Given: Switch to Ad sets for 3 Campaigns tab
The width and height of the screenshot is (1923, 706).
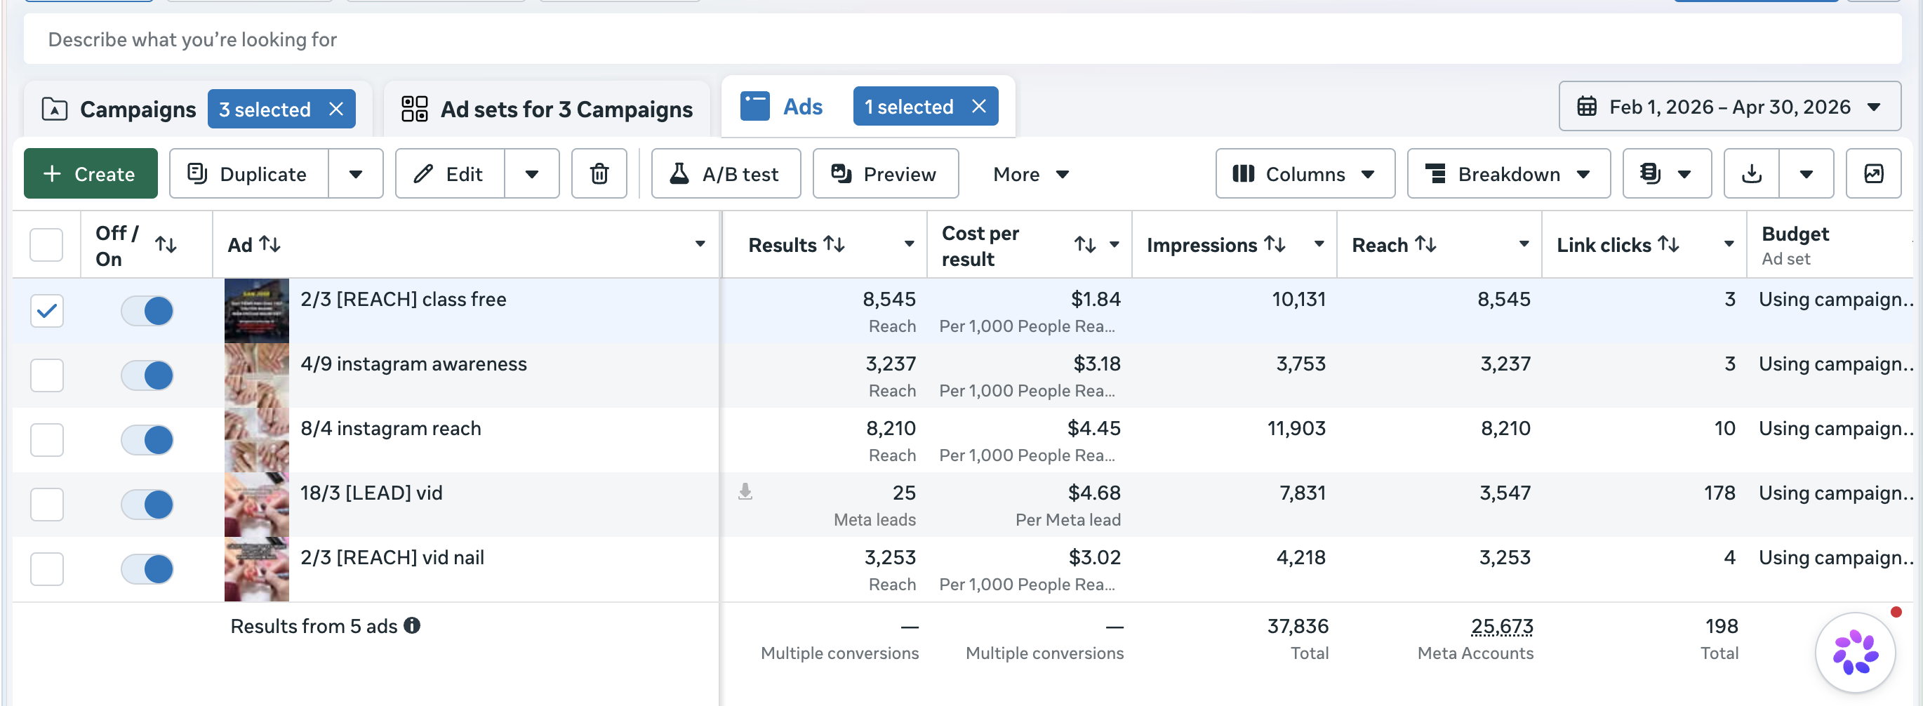Looking at the screenshot, I should pyautogui.click(x=547, y=109).
